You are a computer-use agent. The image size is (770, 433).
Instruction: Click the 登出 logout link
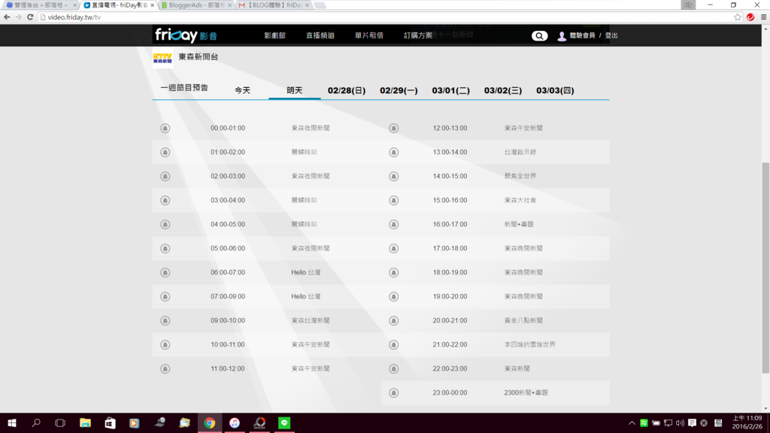pos(611,35)
